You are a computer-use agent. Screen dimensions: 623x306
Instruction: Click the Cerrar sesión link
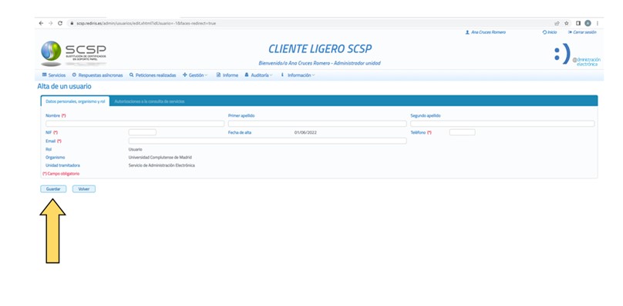(582, 32)
